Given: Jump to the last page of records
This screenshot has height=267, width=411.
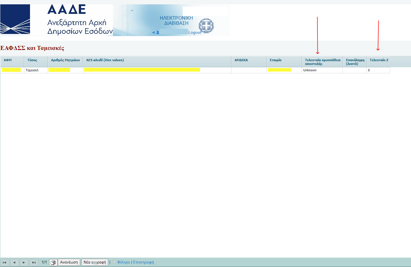Looking at the screenshot, I should (34, 262).
